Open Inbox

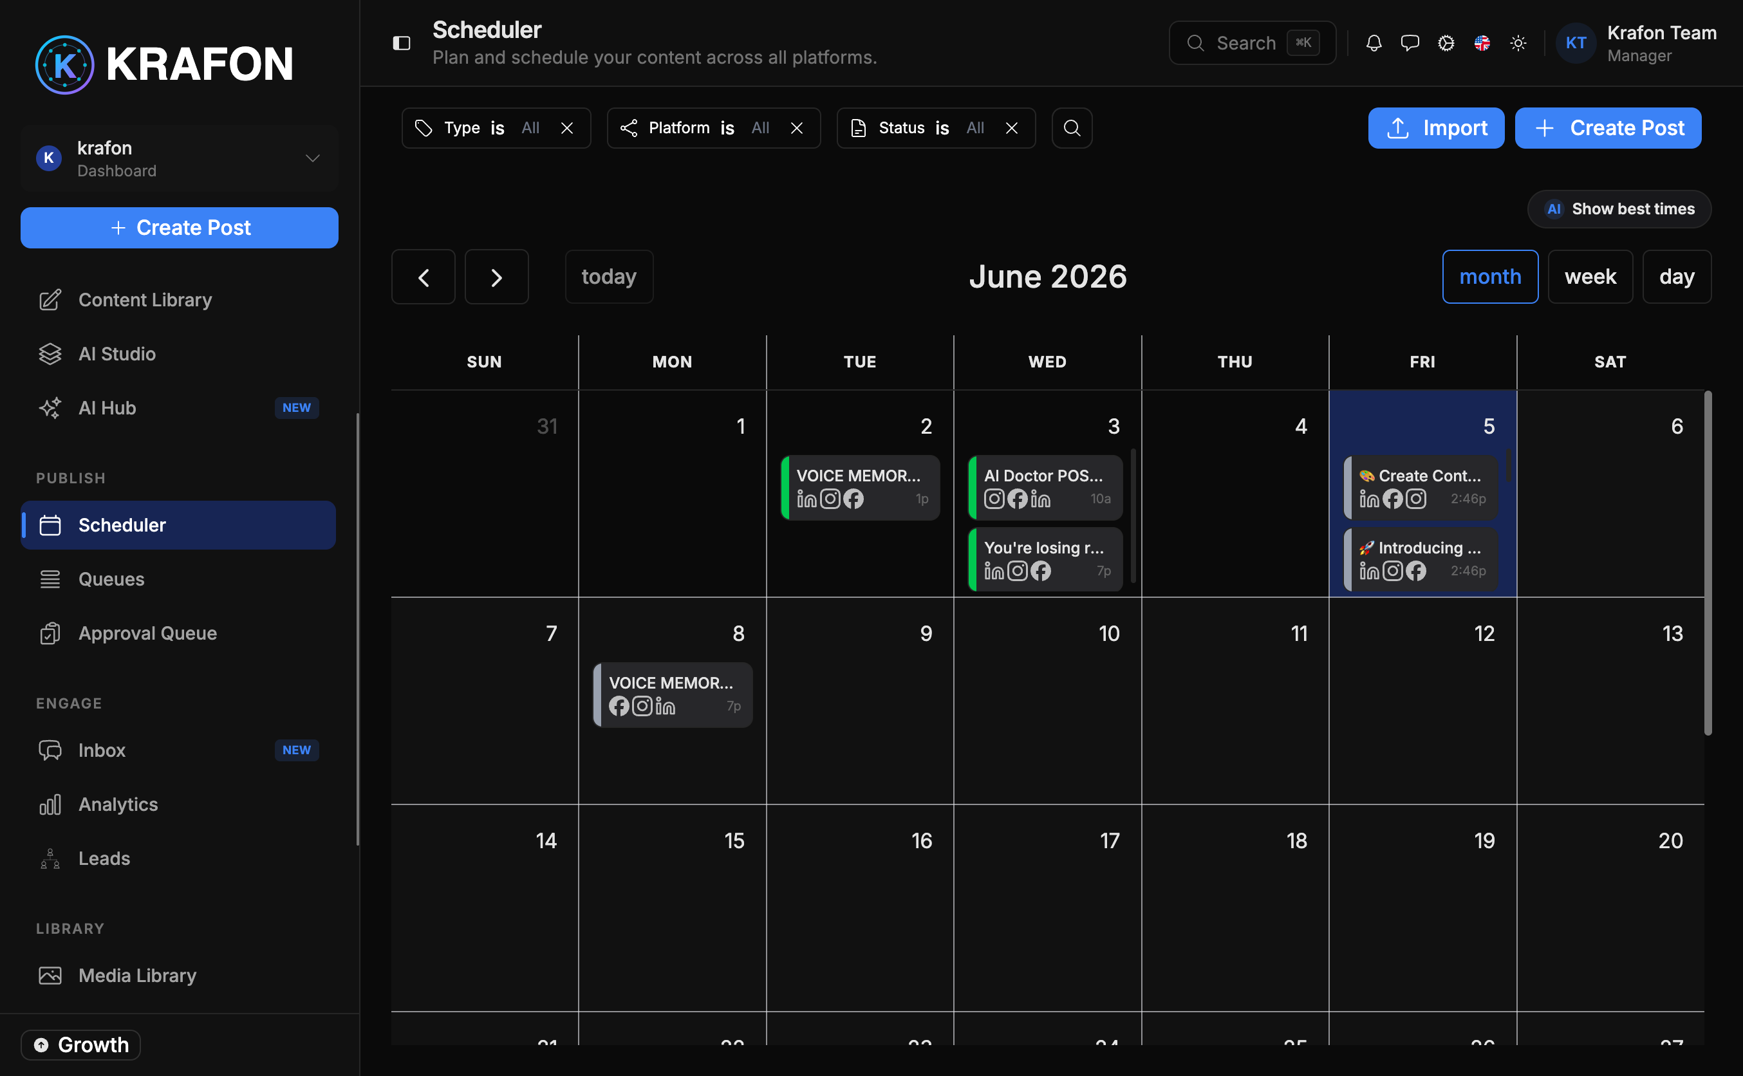point(178,751)
